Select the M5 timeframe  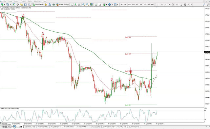tap(125, 5)
